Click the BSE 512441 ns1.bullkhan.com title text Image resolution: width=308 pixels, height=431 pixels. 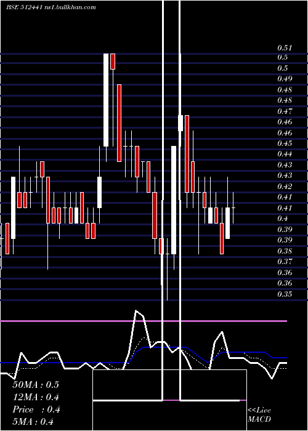pyautogui.click(x=51, y=7)
